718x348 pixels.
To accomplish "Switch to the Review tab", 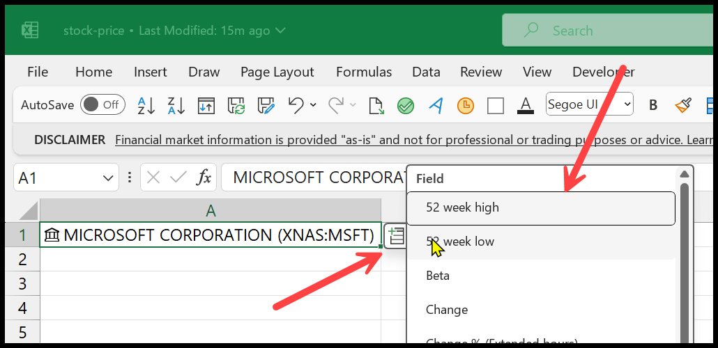I will click(x=481, y=72).
